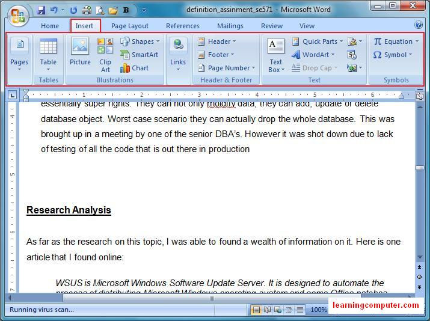Undo the last action

54,10
